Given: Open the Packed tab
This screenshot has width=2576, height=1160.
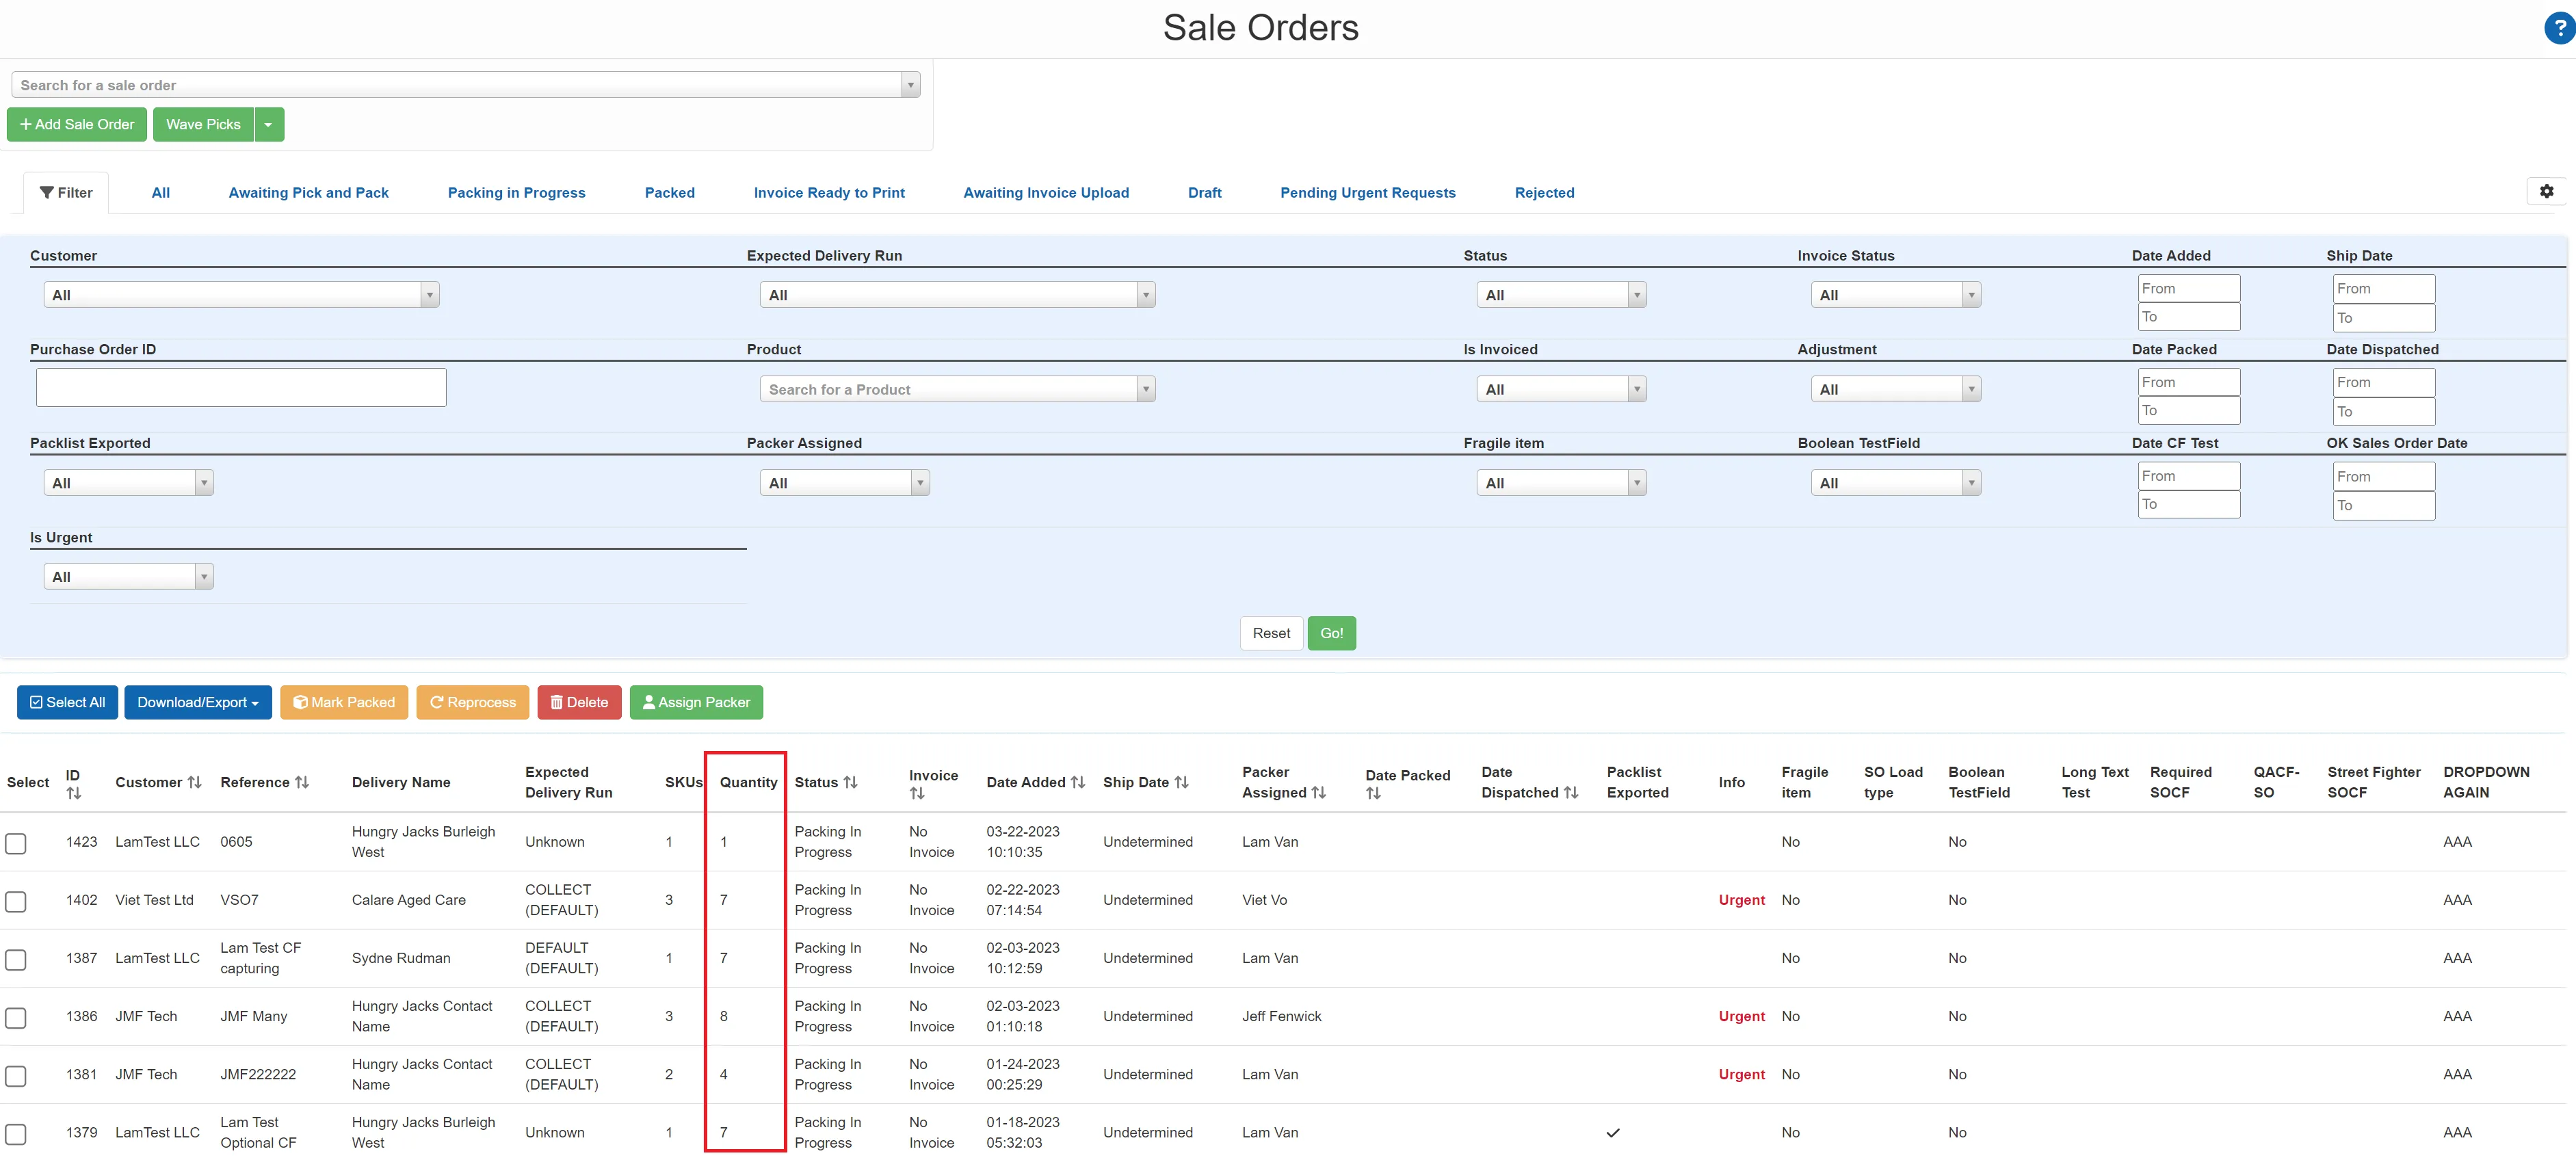Looking at the screenshot, I should 669,192.
